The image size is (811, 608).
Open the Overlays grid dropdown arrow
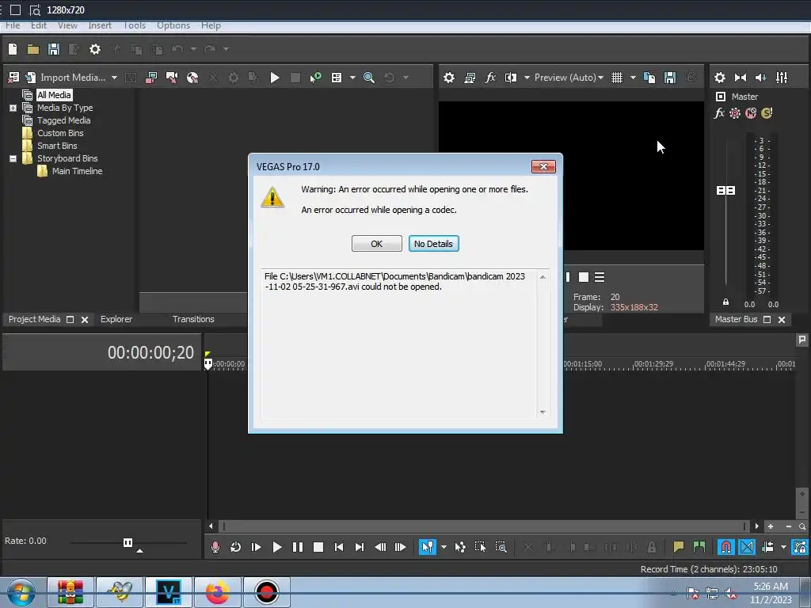633,78
